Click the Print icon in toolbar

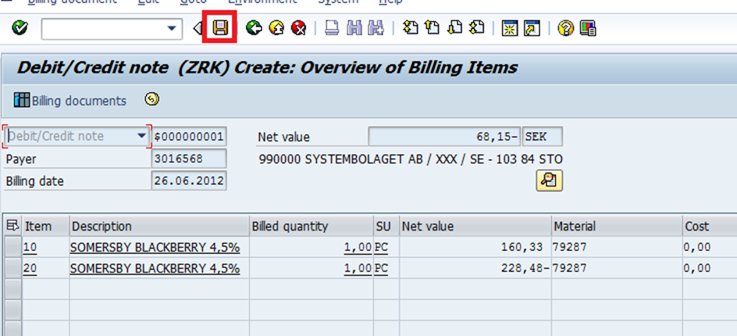click(331, 29)
